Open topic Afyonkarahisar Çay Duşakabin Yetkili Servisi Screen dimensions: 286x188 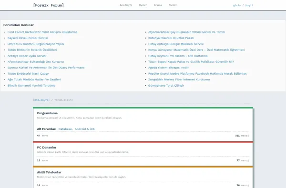point(186,32)
